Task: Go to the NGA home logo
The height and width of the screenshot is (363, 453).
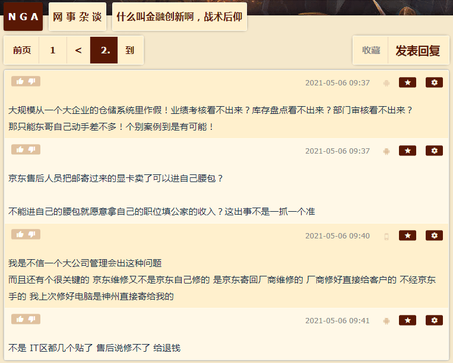Action: (x=23, y=17)
